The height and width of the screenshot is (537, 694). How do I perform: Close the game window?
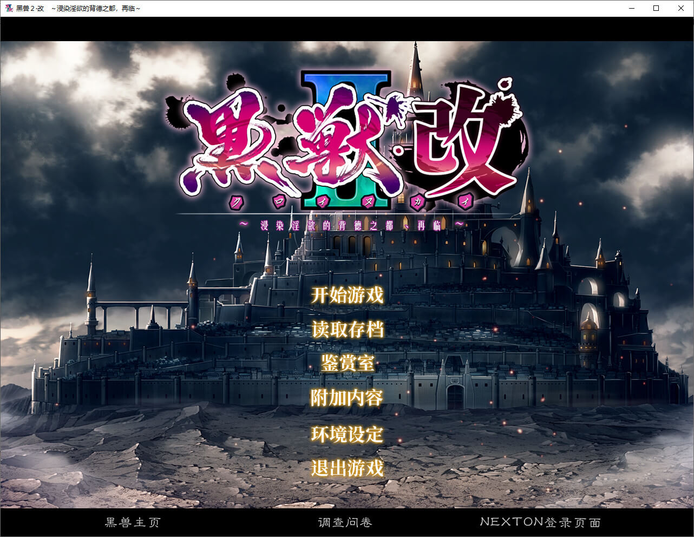pos(681,8)
